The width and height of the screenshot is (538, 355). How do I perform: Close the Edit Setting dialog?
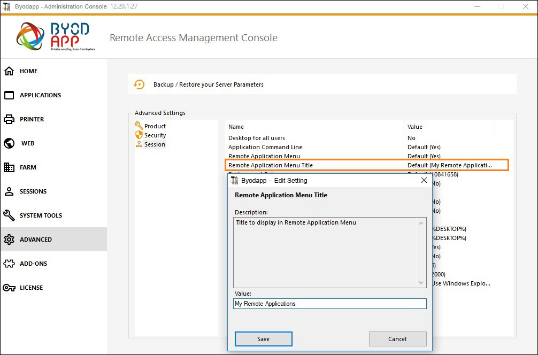424,180
